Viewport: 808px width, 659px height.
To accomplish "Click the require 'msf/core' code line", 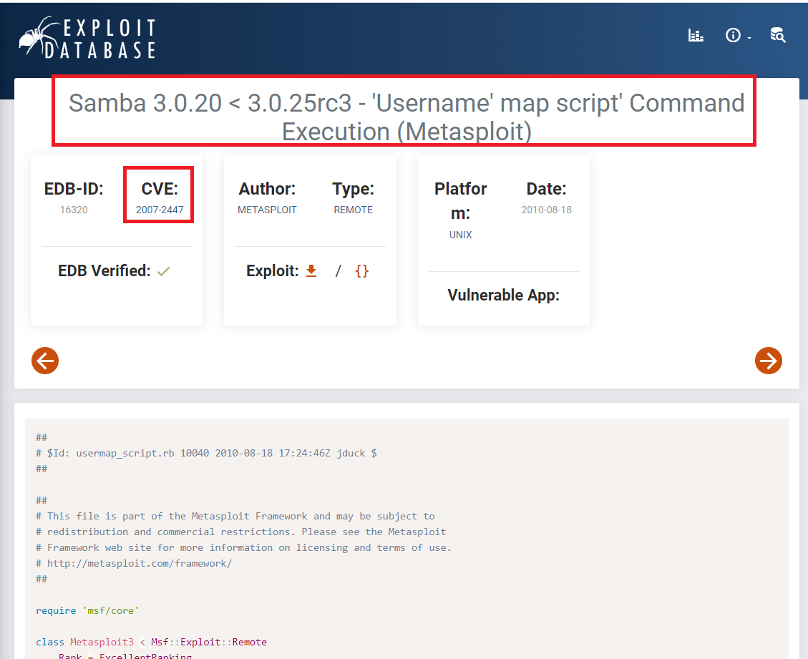I will pos(87,610).
